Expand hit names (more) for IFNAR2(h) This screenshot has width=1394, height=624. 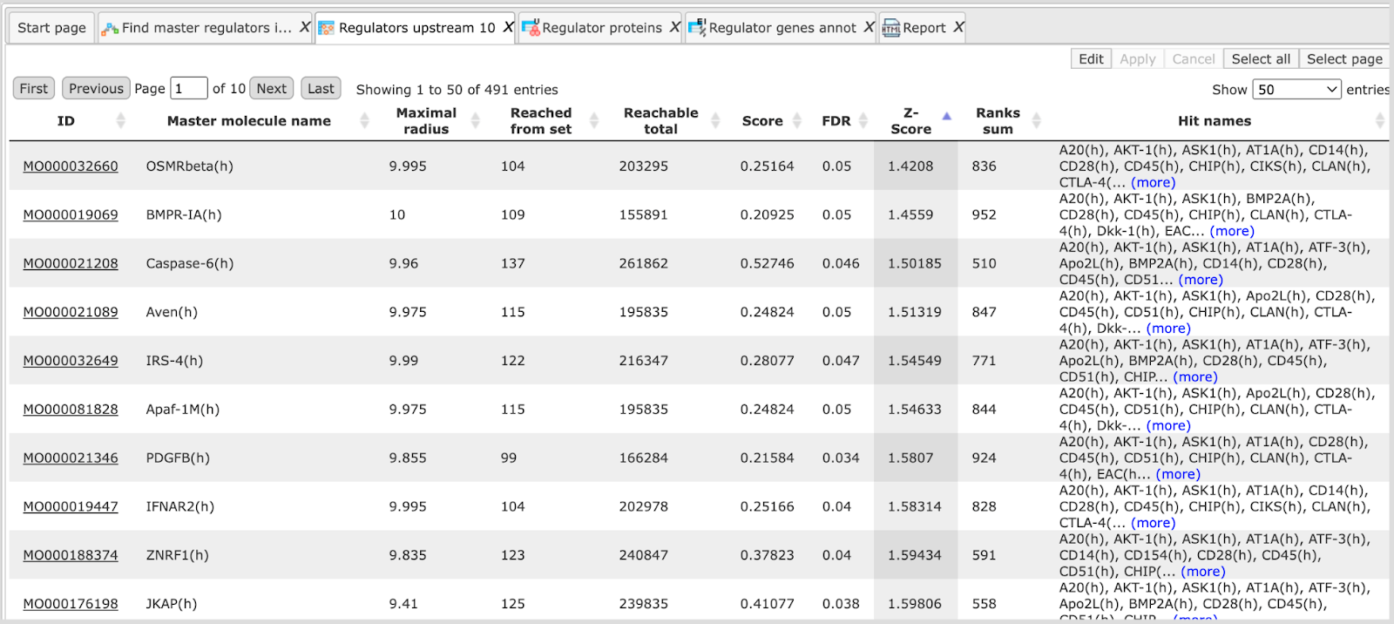pos(1154,523)
